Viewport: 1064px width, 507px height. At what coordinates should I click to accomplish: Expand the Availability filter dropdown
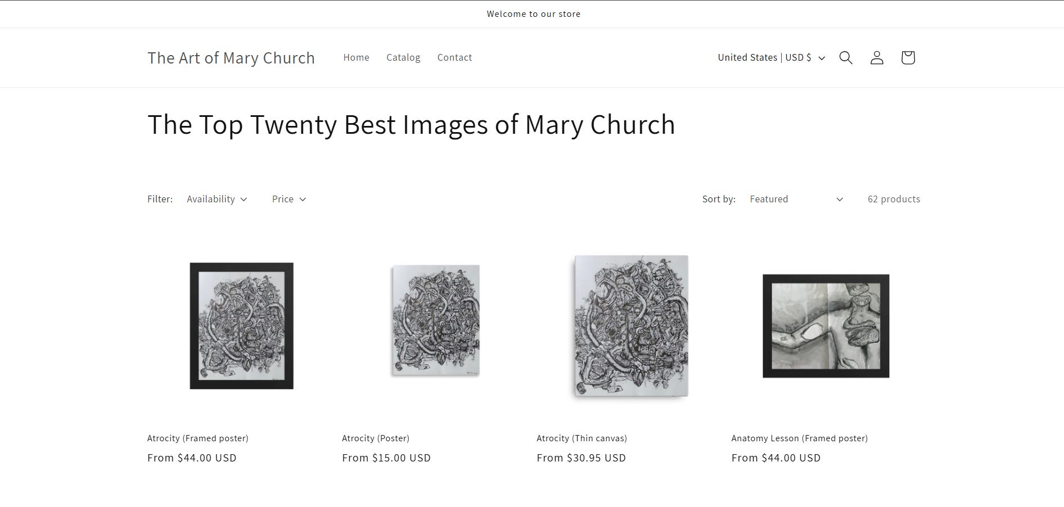pyautogui.click(x=217, y=199)
